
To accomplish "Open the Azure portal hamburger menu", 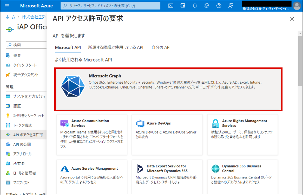I will [7, 6].
